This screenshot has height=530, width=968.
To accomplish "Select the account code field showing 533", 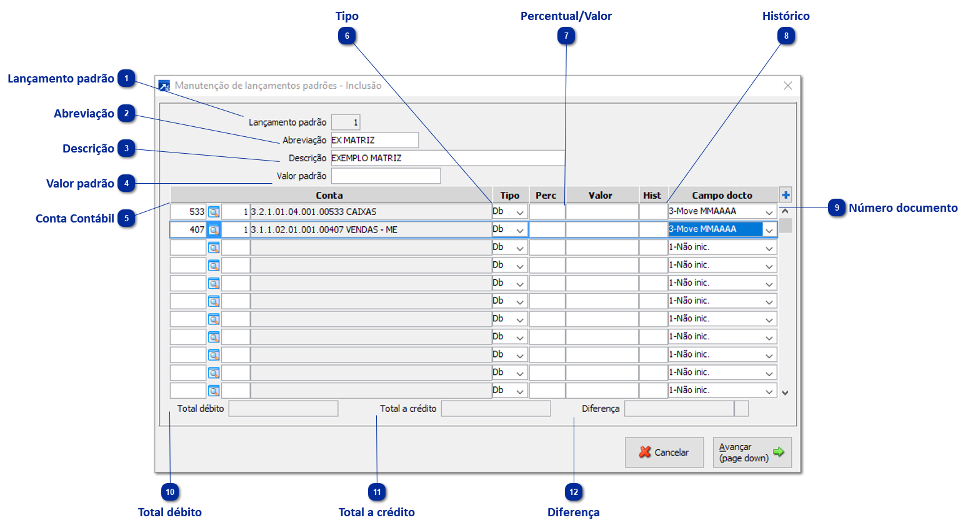I will (x=188, y=212).
